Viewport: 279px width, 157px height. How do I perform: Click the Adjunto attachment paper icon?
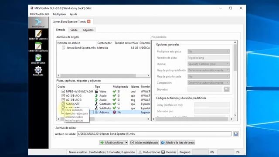(96, 113)
